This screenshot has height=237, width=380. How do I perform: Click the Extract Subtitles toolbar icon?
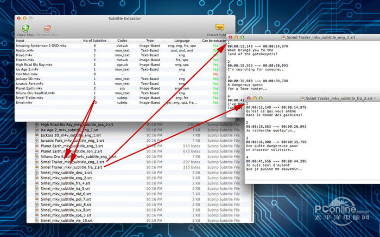coord(220,28)
